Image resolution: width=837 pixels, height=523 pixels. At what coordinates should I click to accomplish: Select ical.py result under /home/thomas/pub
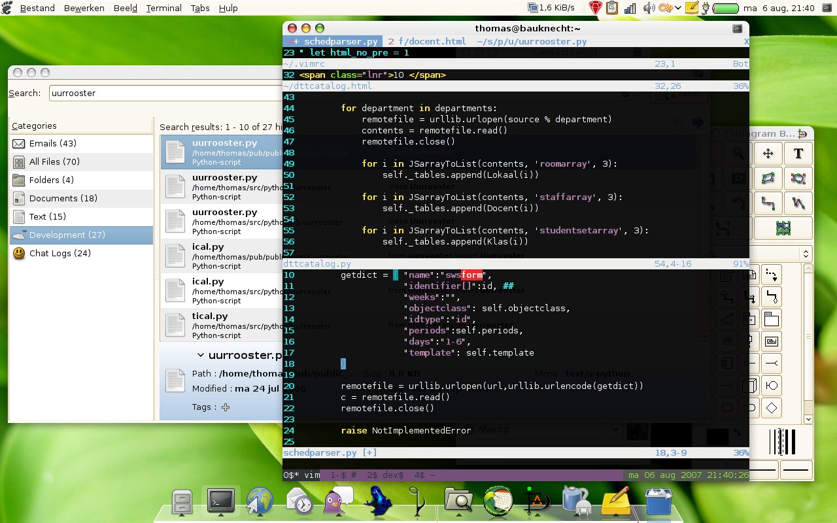(x=222, y=256)
